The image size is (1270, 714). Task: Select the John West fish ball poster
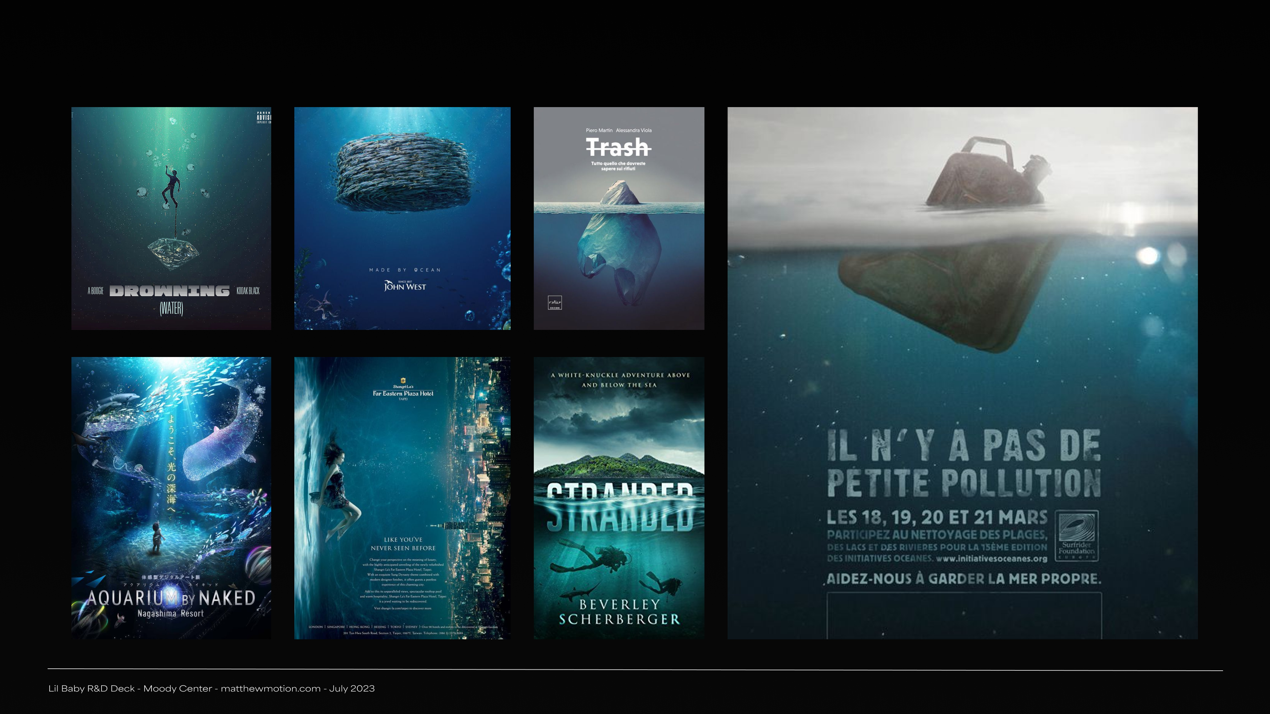(x=402, y=218)
